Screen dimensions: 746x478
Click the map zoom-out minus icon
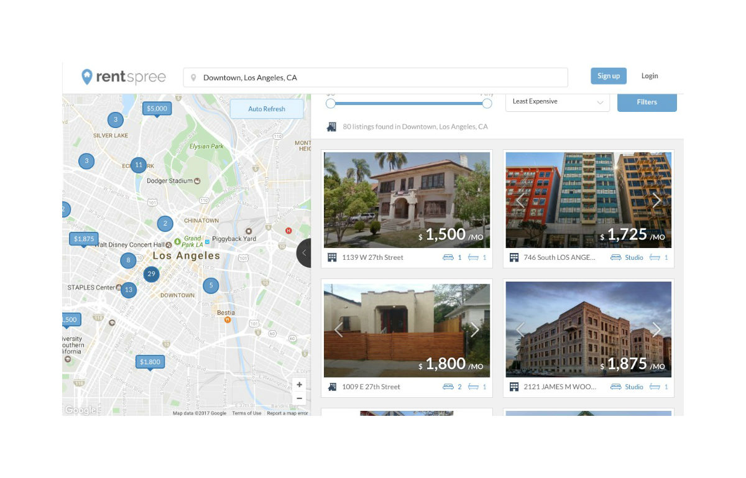(x=300, y=398)
